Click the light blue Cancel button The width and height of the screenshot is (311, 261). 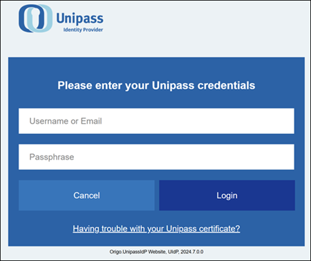click(86, 195)
